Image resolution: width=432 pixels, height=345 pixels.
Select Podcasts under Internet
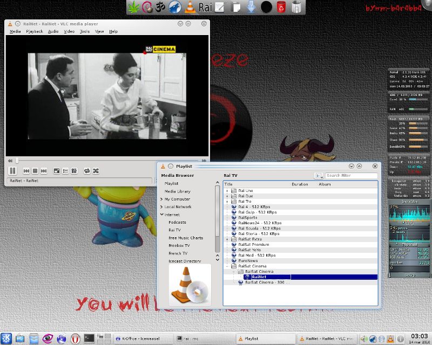(x=177, y=222)
